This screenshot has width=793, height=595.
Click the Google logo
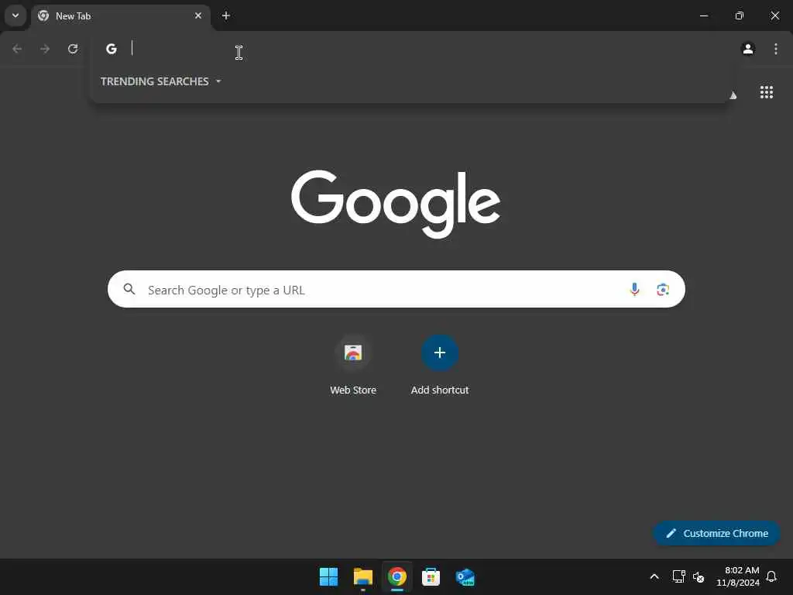pyautogui.click(x=396, y=204)
